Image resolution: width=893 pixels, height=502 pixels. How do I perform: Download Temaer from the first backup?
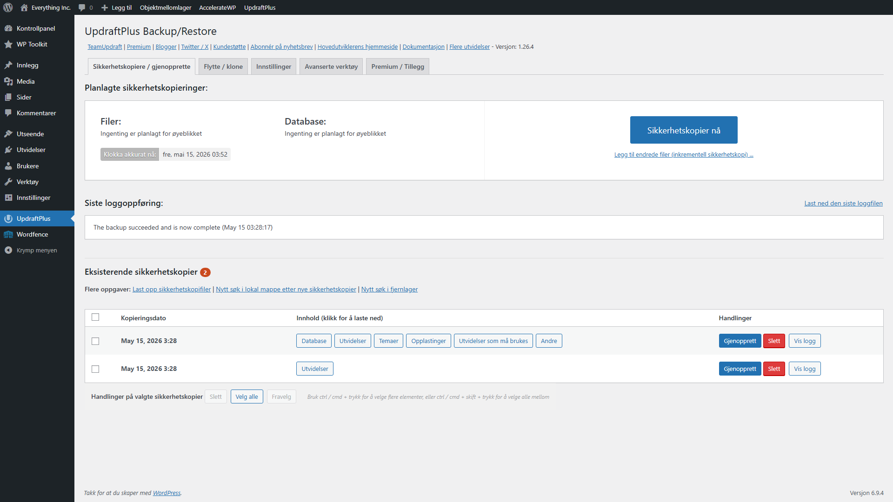(x=388, y=341)
